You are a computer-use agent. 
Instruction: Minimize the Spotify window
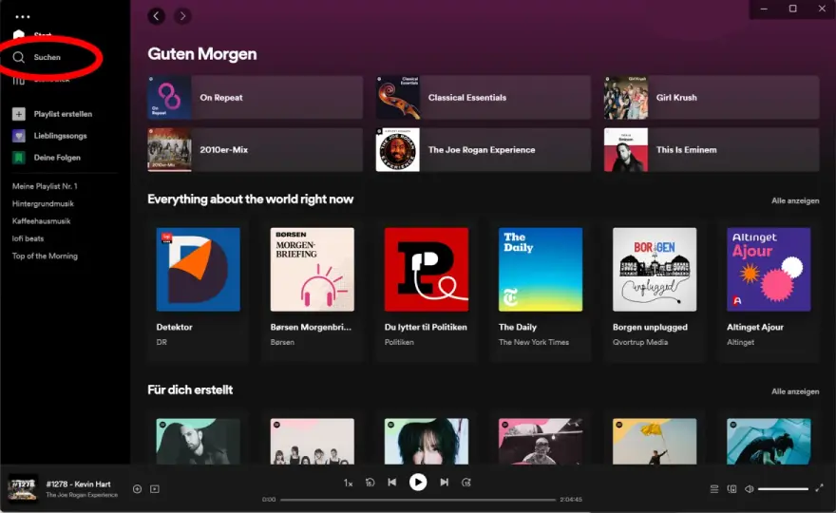(764, 9)
